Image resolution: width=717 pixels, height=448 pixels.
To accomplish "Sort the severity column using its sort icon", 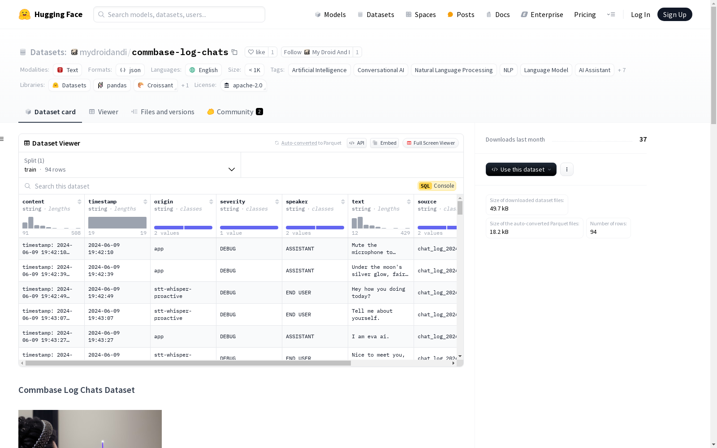I will point(277,202).
